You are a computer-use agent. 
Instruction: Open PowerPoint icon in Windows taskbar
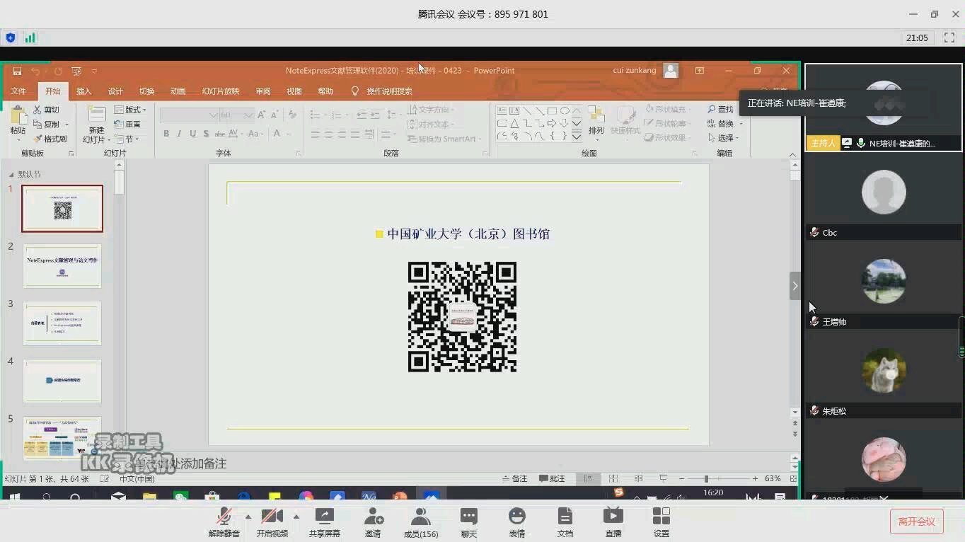[x=400, y=497]
